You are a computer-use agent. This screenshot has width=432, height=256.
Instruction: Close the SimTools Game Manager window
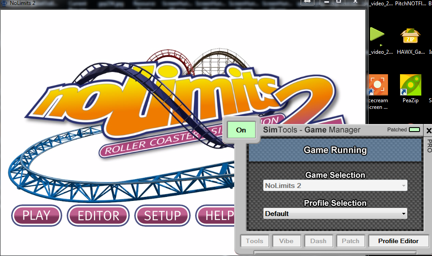(429, 130)
